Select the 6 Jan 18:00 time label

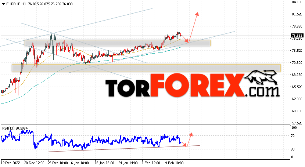tap(80, 163)
